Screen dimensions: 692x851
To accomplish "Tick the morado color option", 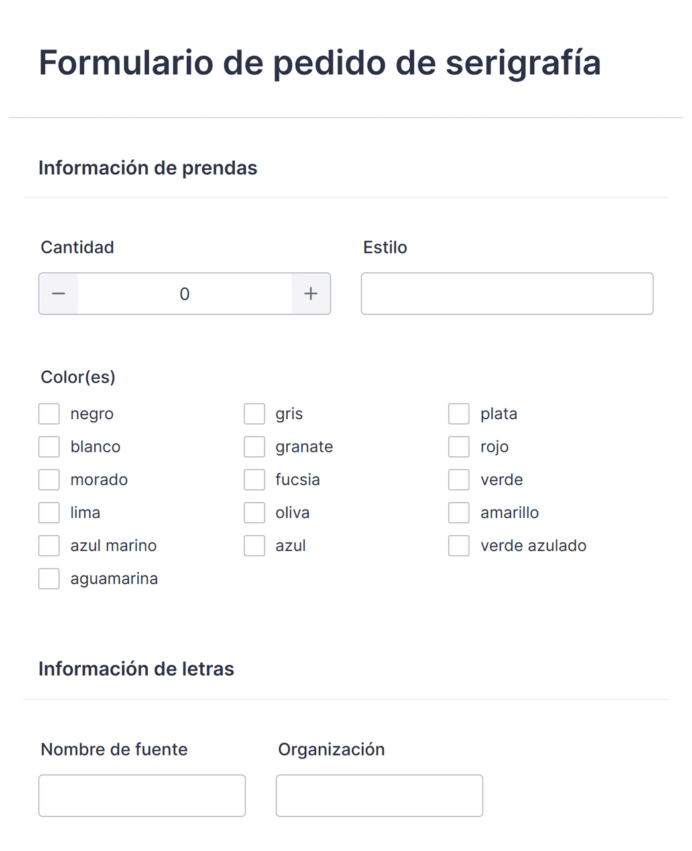I will pos(49,479).
